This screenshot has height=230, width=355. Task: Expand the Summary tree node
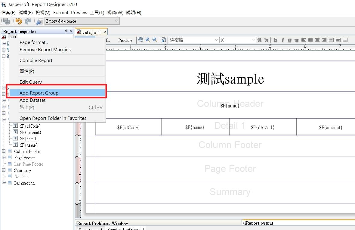click(x=4, y=170)
